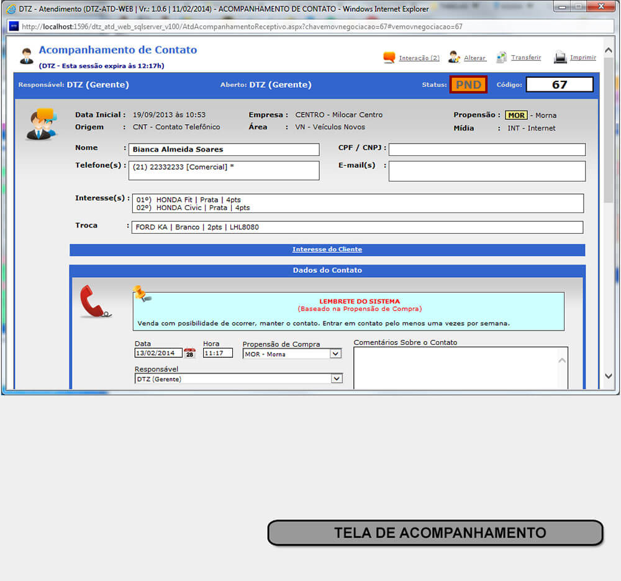Click the Imprimir link text
This screenshot has width=621, height=581.
[582, 58]
